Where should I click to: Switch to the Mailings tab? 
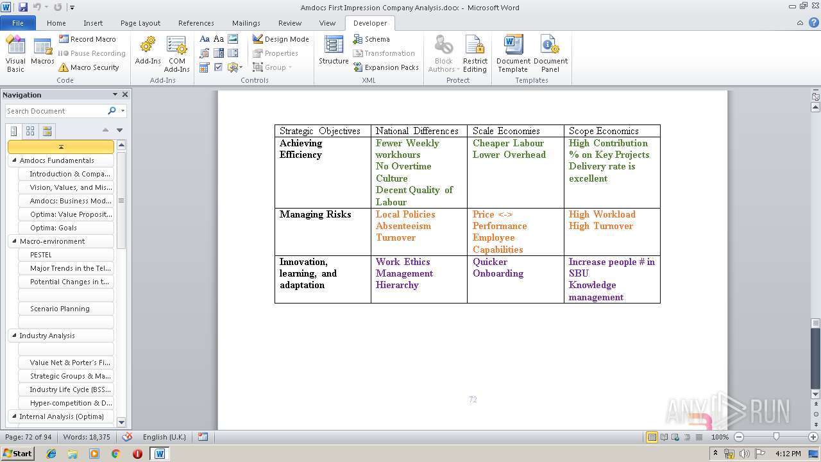click(246, 23)
